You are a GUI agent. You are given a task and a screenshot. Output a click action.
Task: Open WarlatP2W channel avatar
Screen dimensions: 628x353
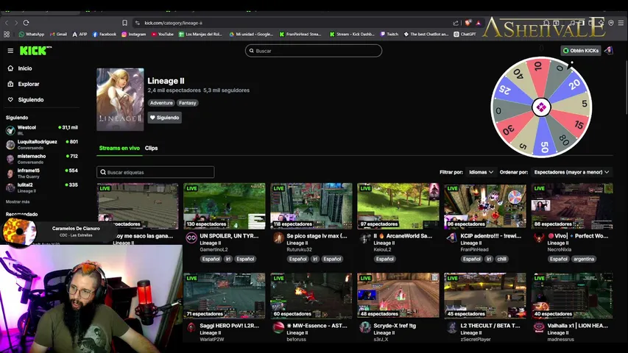point(191,327)
